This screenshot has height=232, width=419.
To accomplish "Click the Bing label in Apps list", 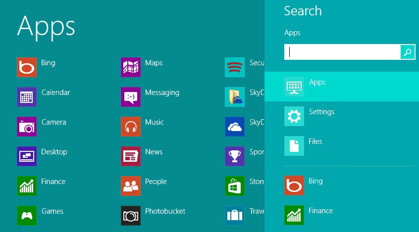I will pos(48,63).
